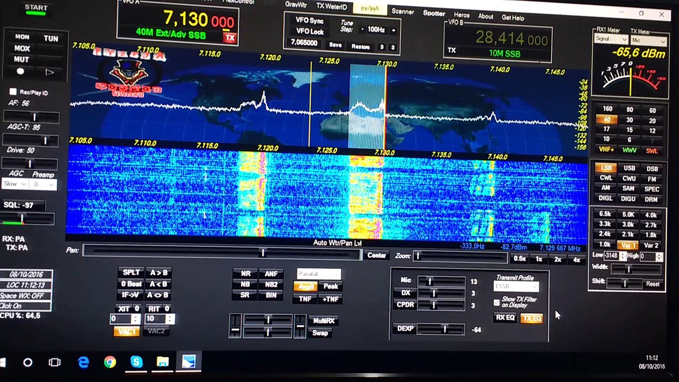Click the play triangle button under MUT
The width and height of the screenshot is (679, 382).
tap(49, 72)
